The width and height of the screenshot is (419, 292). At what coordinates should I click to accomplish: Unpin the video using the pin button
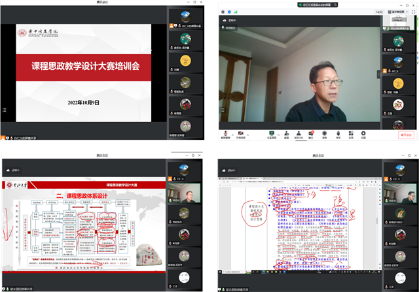pyautogui.click(x=228, y=27)
